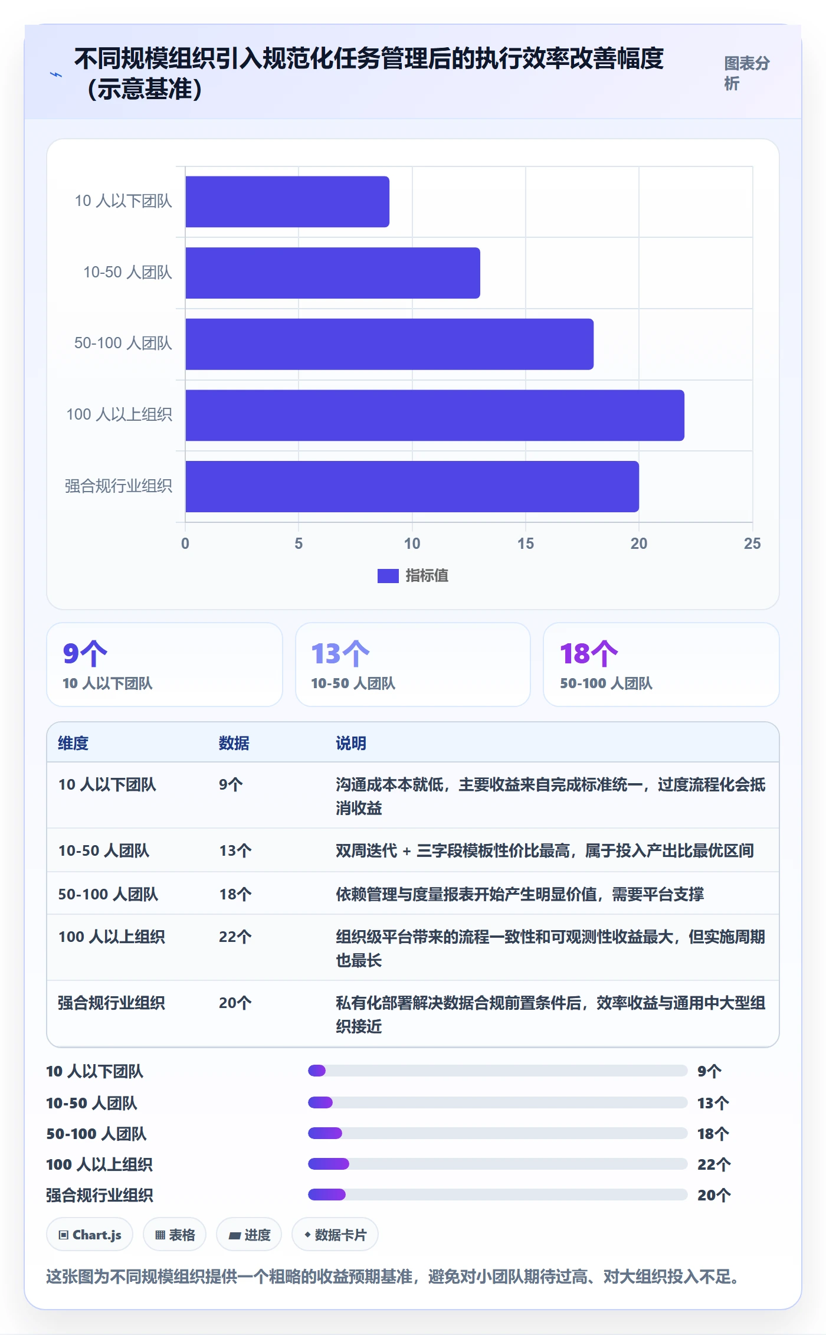Click the description starting 私有化部署
The image size is (826, 1335).
tap(550, 1014)
